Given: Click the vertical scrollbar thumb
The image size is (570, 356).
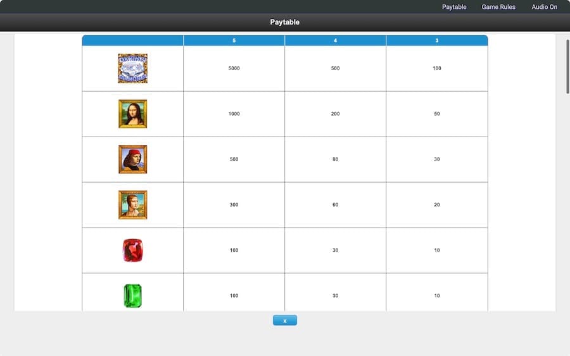Looking at the screenshot, I should [x=567, y=67].
